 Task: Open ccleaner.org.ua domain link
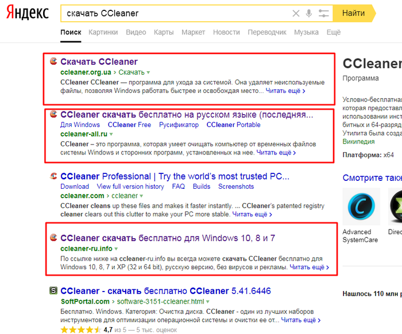[86, 72]
